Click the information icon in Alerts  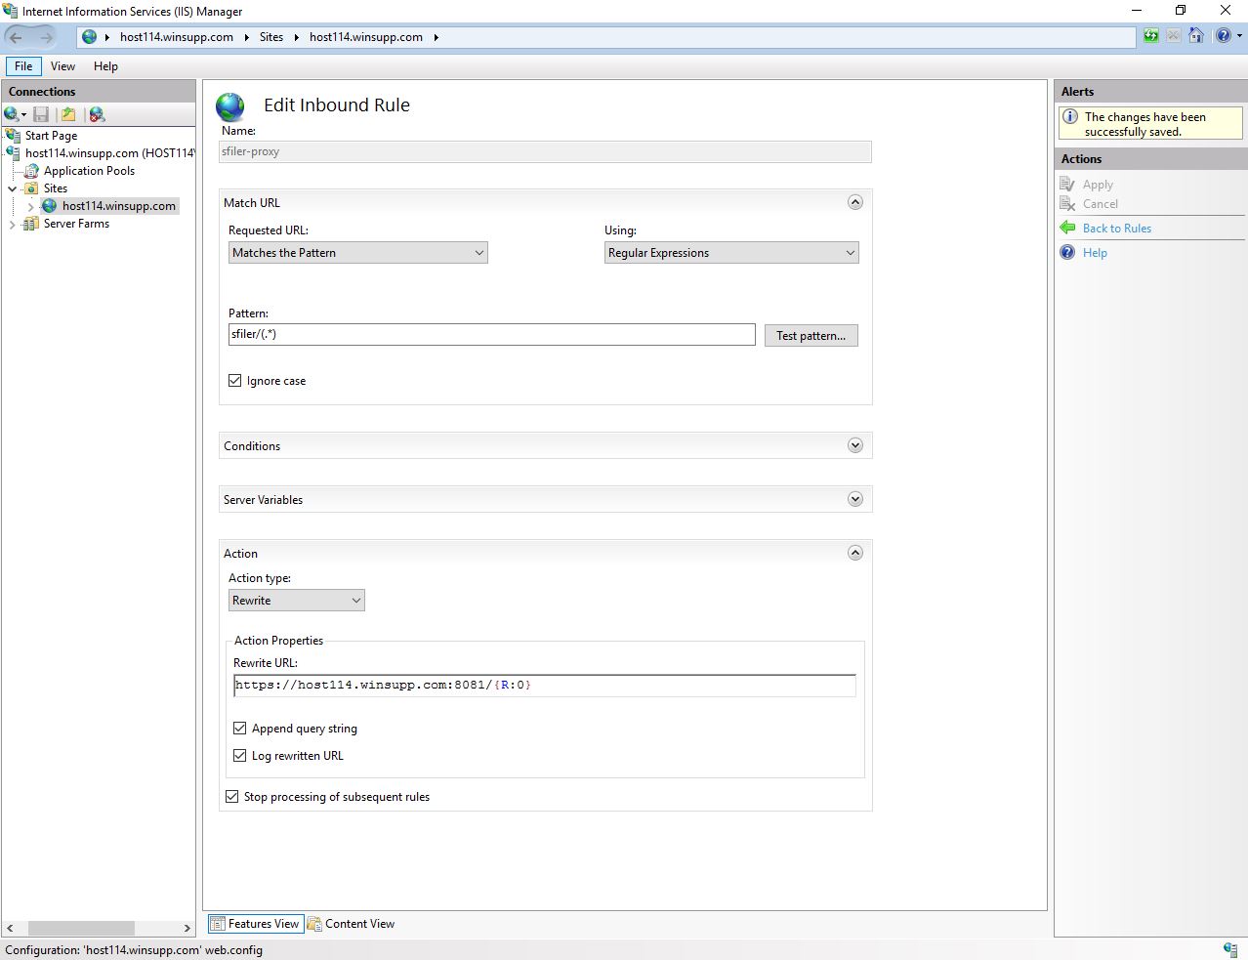click(1070, 117)
